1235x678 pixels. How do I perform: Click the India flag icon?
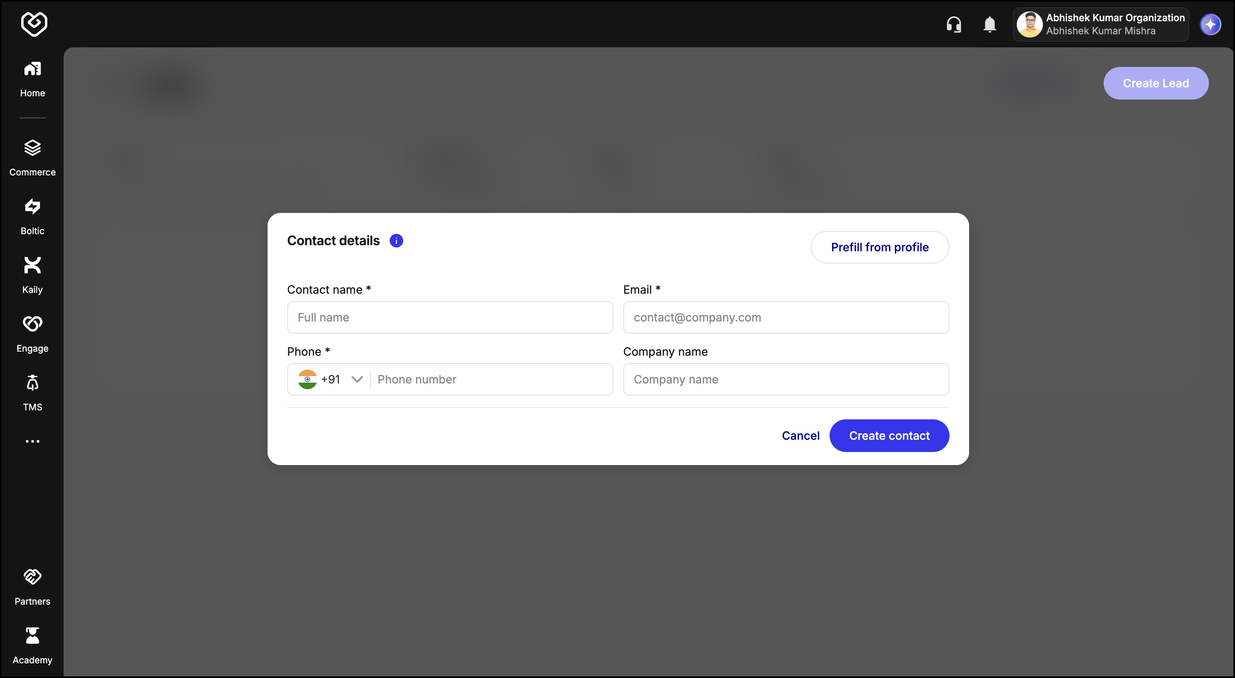(307, 379)
